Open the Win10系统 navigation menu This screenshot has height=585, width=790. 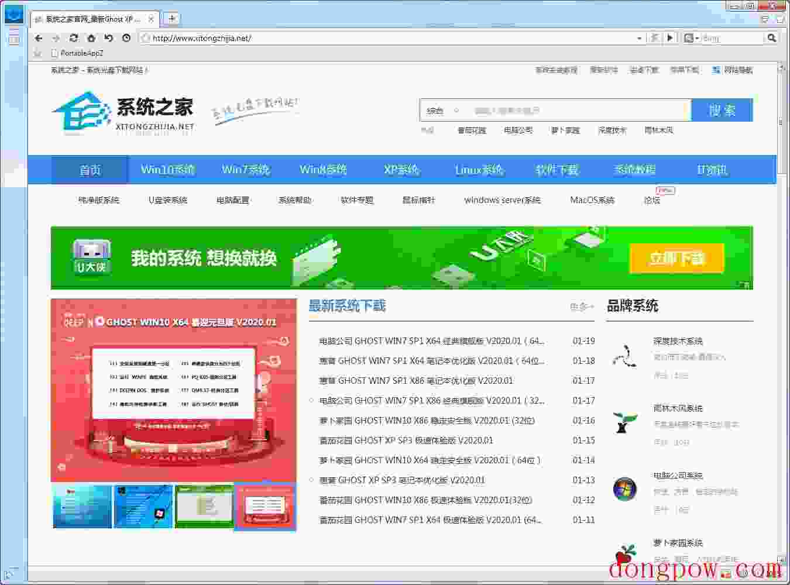coord(168,170)
